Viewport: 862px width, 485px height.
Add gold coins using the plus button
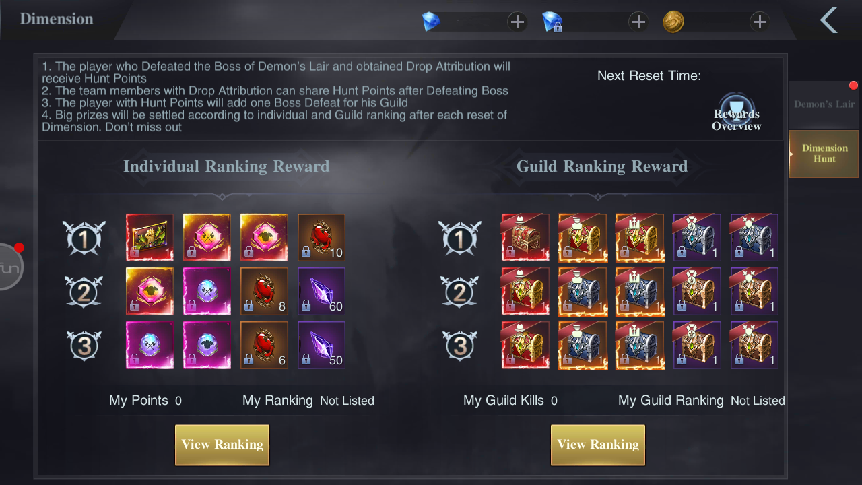(x=760, y=22)
